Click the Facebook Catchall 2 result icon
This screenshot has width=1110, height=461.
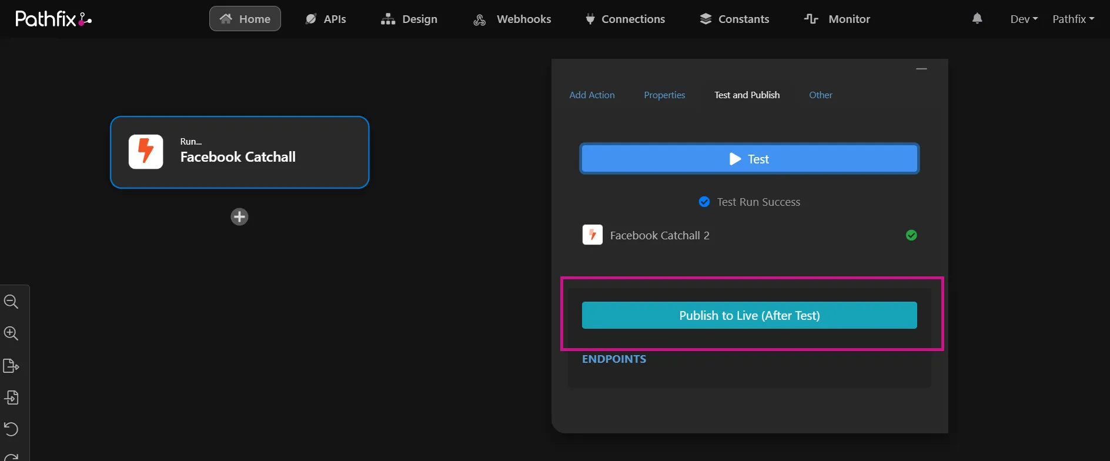point(593,235)
